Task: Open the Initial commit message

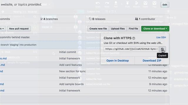Action: 68,52
